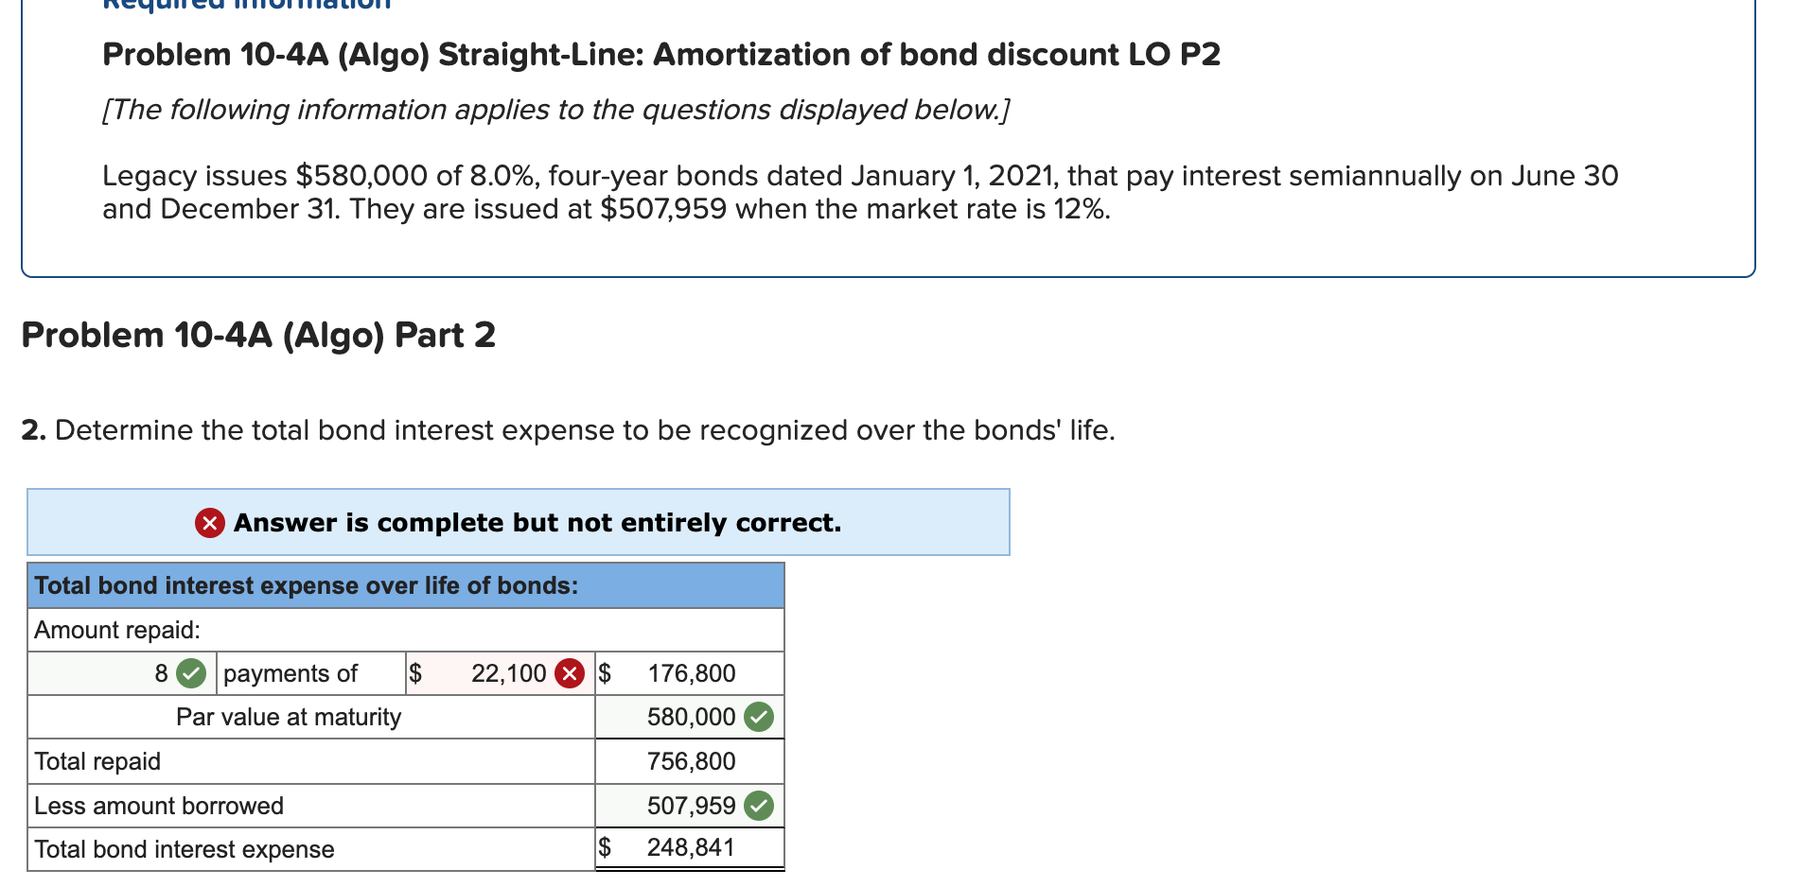Select the dollar sign symbol before 22,100

tap(414, 673)
